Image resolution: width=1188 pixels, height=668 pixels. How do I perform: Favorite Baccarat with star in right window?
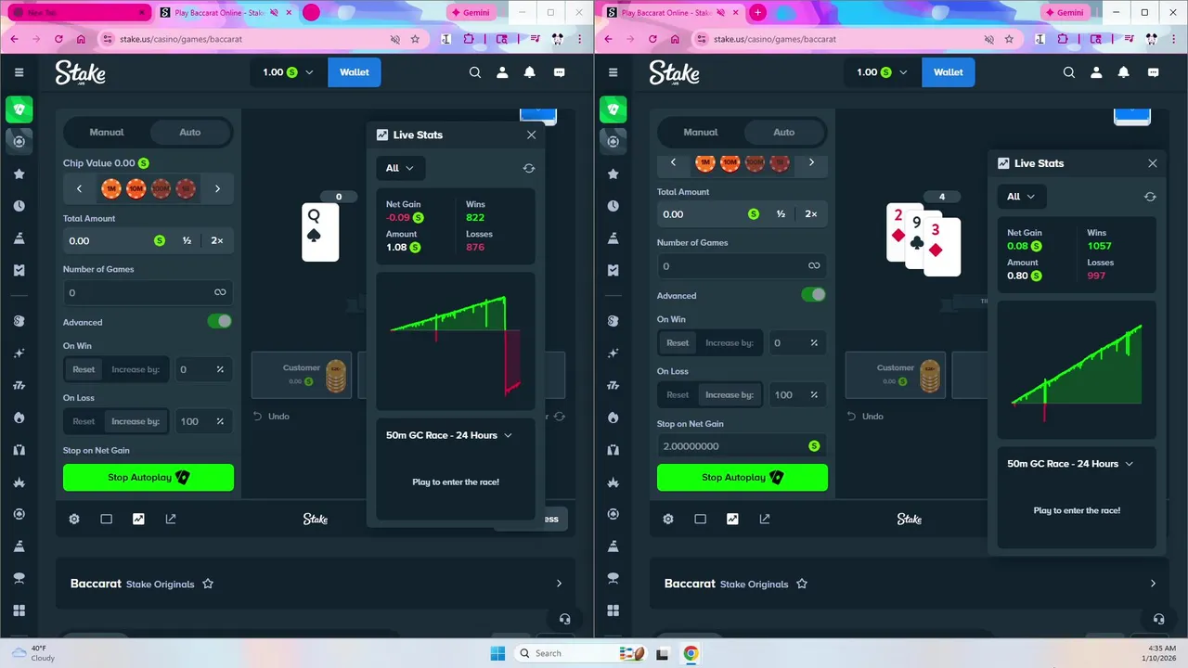(x=802, y=584)
